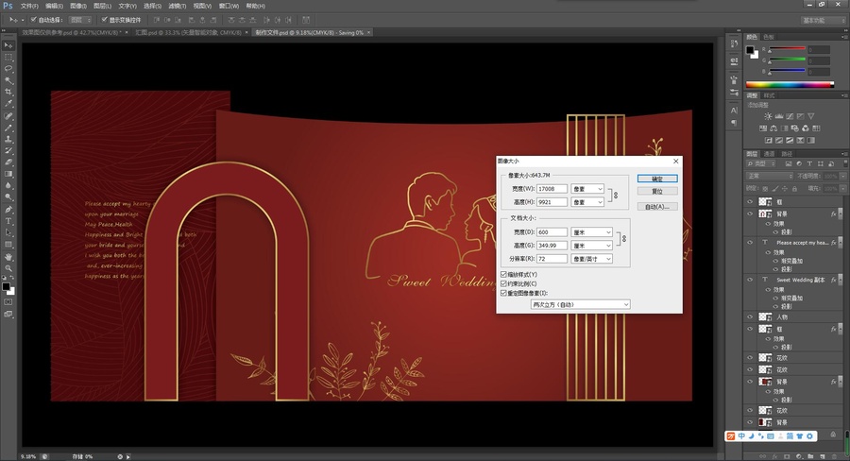
Task: Create a new group with folder icon
Action: 810,456
